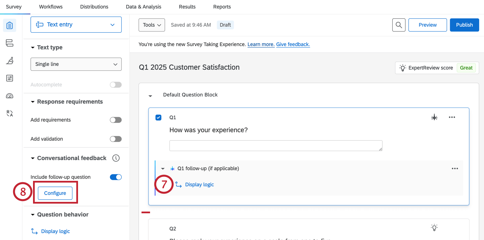Open Look and feel paintbrush icon
Image resolution: width=484 pixels, height=240 pixels.
[10, 61]
